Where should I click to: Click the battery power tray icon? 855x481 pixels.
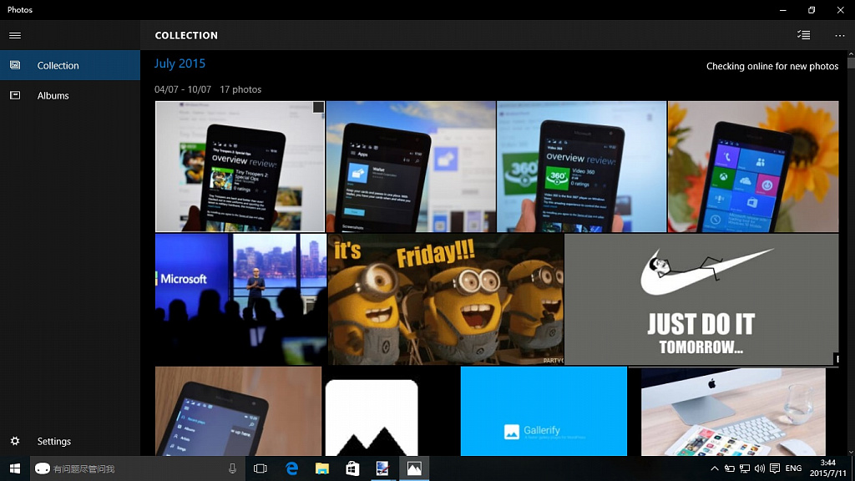click(x=729, y=468)
